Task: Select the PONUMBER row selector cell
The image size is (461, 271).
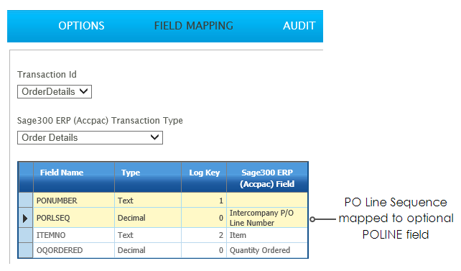Action: (26, 201)
